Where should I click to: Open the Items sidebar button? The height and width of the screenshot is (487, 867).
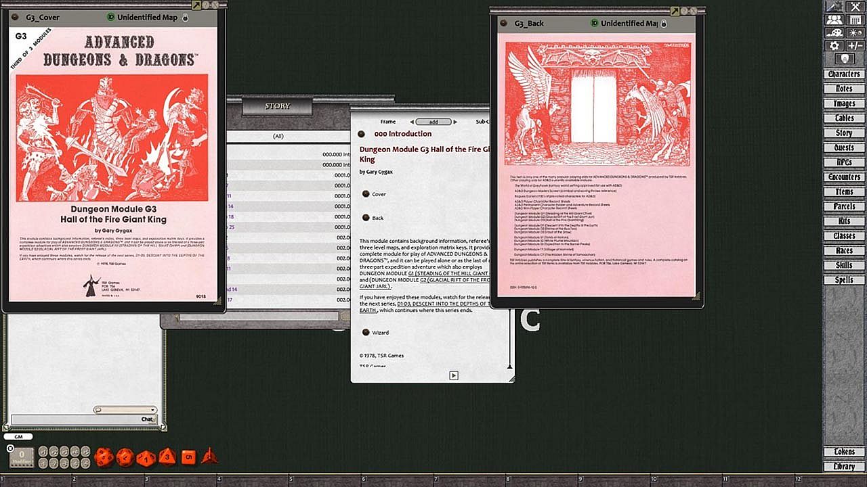click(x=843, y=192)
